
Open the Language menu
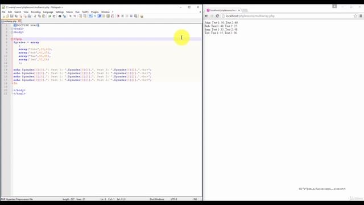48,12
